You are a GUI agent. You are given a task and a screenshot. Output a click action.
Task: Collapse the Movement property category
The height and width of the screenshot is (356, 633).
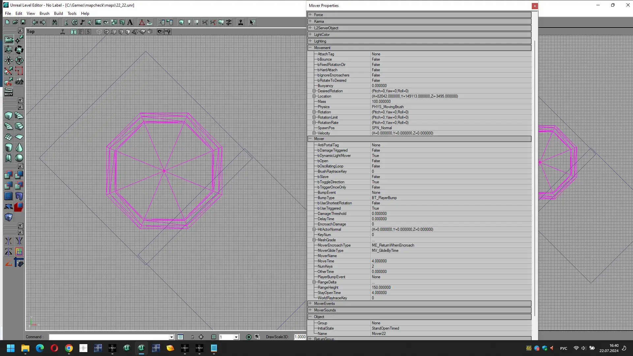pyautogui.click(x=310, y=48)
